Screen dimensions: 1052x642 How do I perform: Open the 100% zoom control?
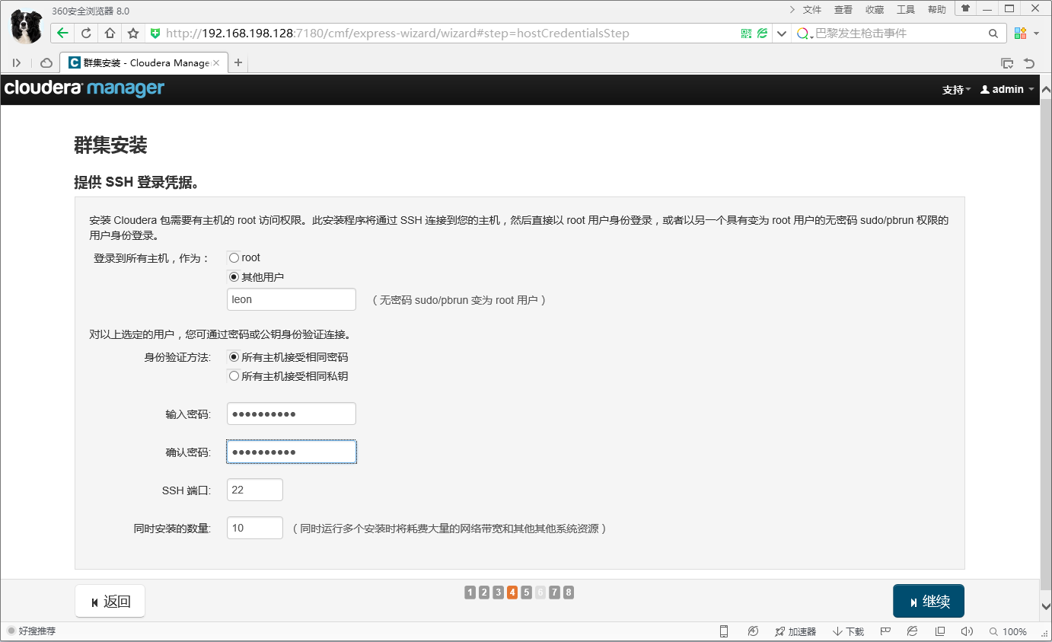[x=1008, y=631]
